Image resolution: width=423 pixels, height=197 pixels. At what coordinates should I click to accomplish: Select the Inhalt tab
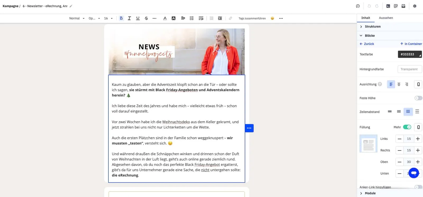[x=366, y=18]
